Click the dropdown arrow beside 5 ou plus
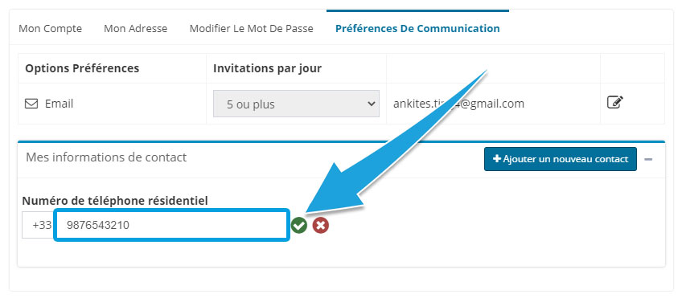This screenshot has height=298, width=686. click(x=372, y=104)
